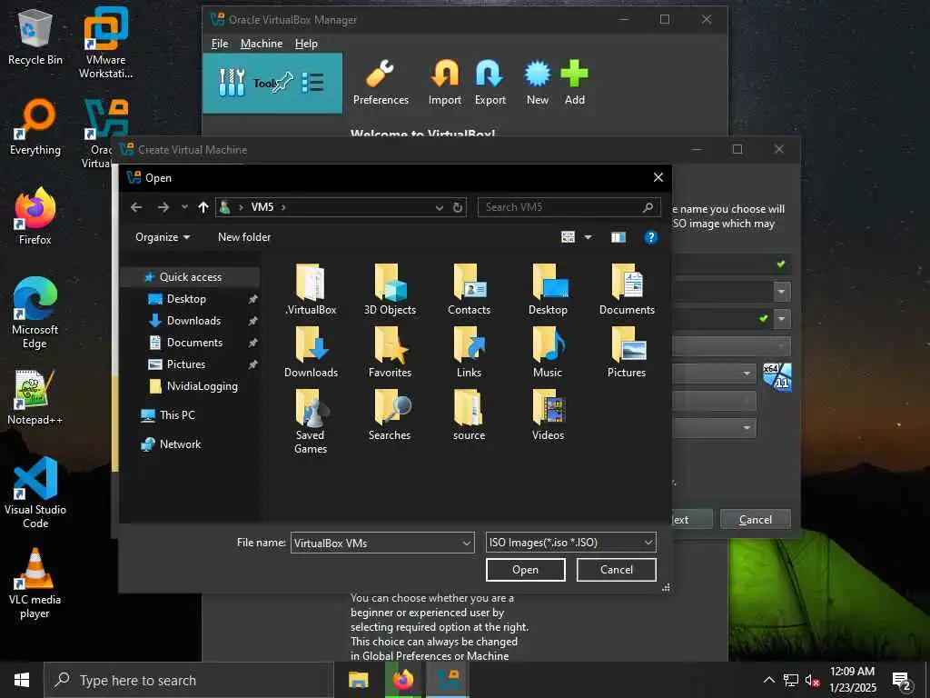The width and height of the screenshot is (930, 698).
Task: Open the File name history dropdown
Action: click(466, 543)
